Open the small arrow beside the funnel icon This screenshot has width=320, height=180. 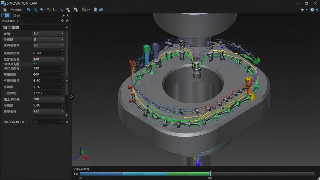click(306, 10)
